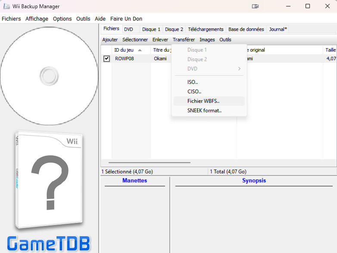Click the ID du jeu column header

pyautogui.click(x=131, y=50)
